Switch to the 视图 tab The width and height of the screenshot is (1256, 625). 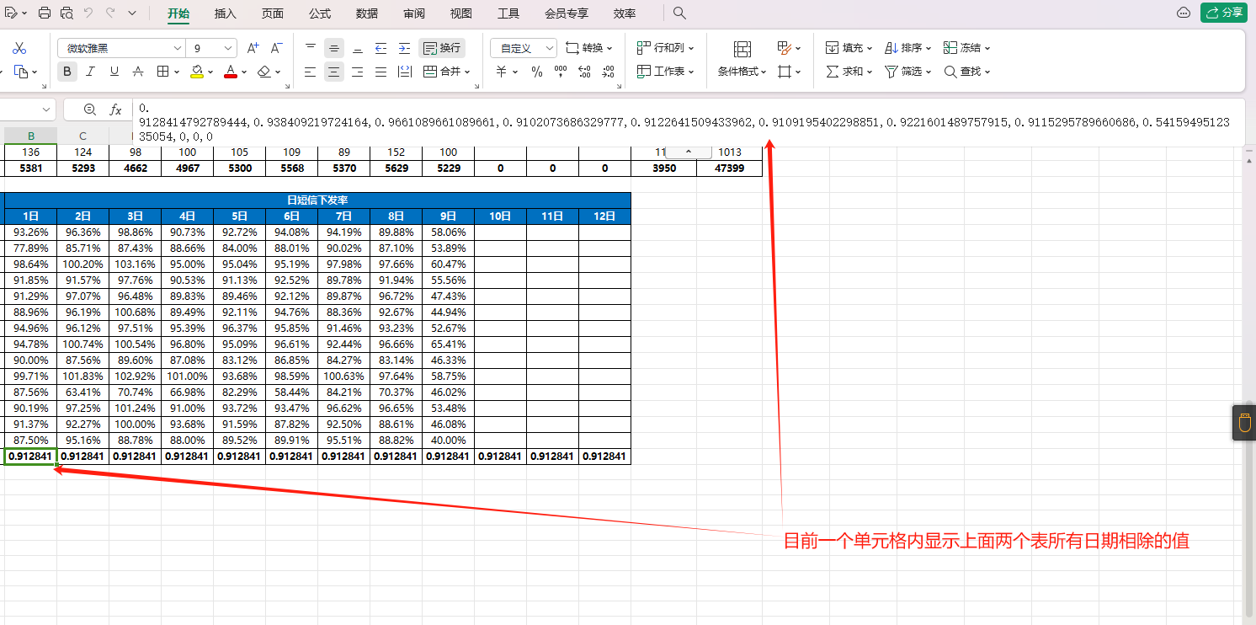point(461,13)
